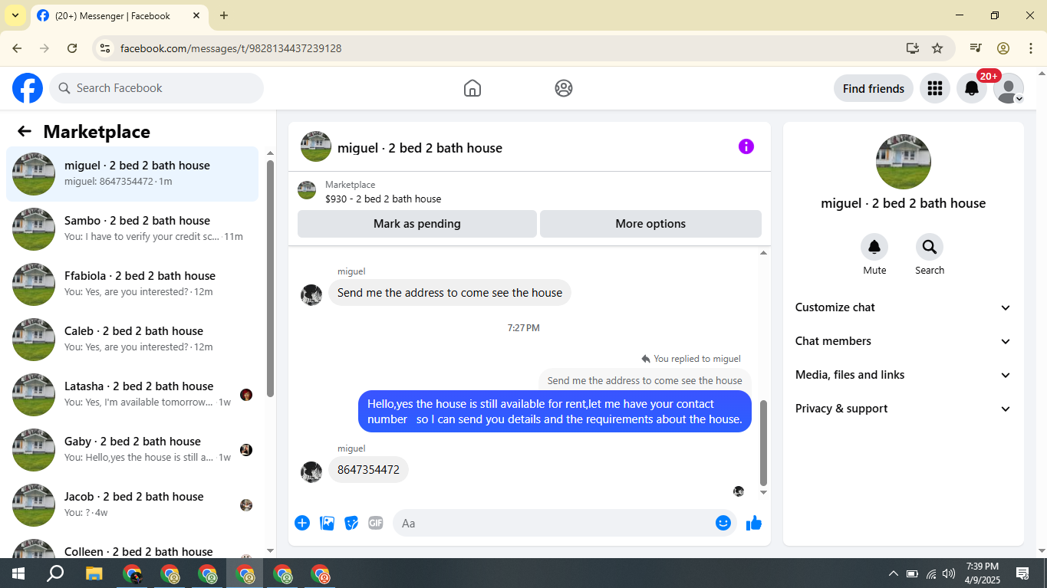Viewport: 1047px width, 588px height.
Task: Search in conversation magnifier icon
Action: click(930, 247)
